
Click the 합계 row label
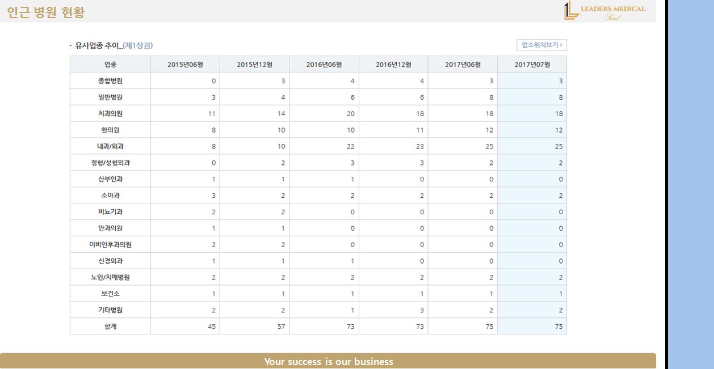click(x=110, y=327)
